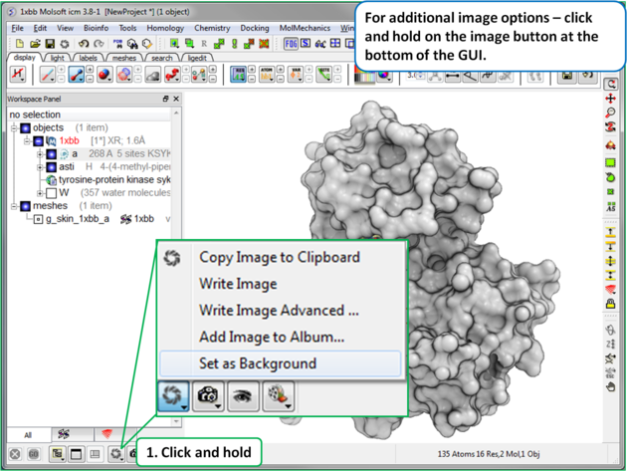Select Set as Background menu entry
The width and height of the screenshot is (627, 471).
pos(257,363)
